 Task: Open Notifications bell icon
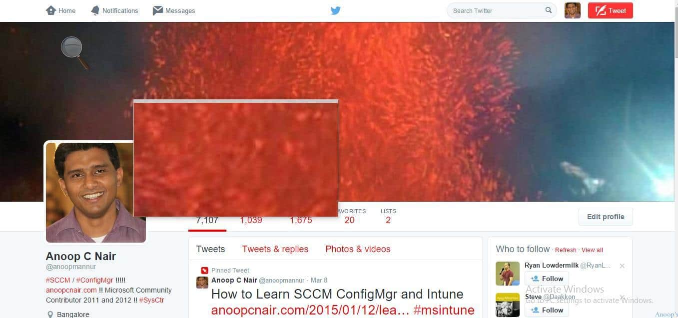(x=95, y=10)
